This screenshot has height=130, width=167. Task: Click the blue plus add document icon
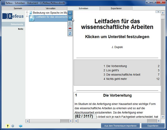70,18
